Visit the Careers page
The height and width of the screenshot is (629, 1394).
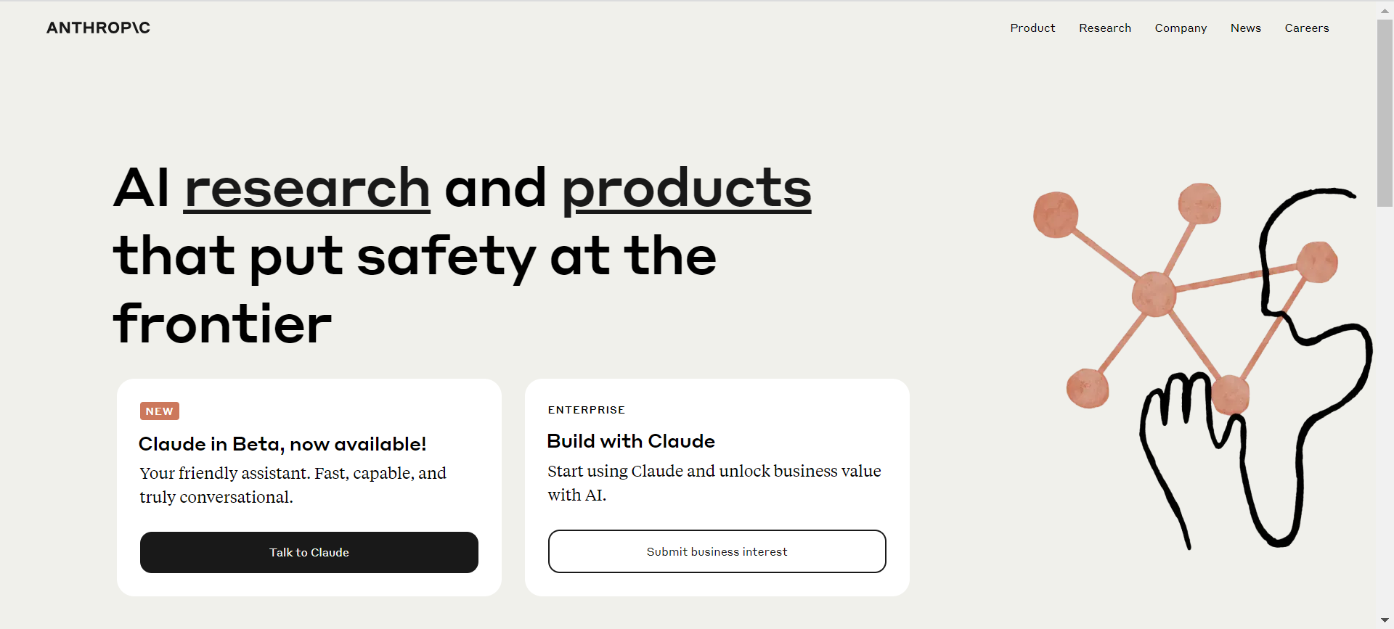coord(1306,28)
